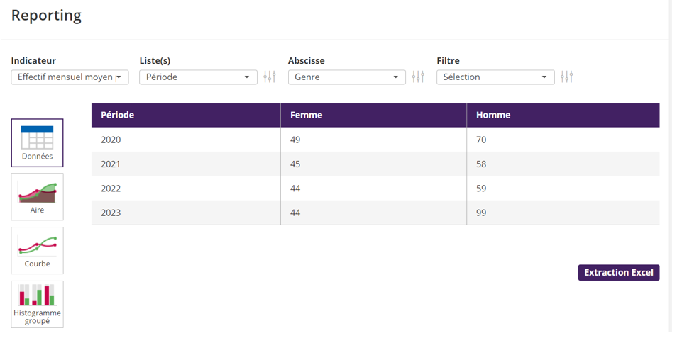Click the Homme value 99 cell
The height and width of the screenshot is (343, 677).
pos(481,213)
